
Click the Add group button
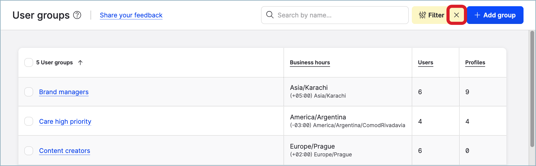click(x=495, y=15)
